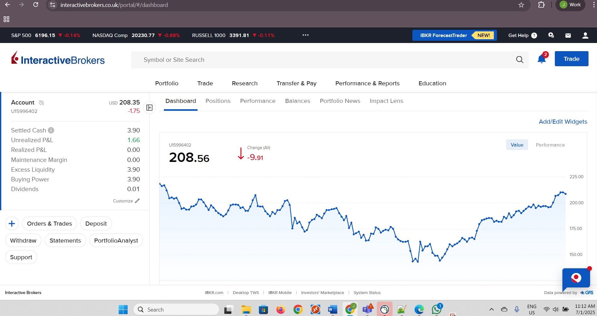Viewport: 597px width, 316px height.
Task: Go back in the browser
Action: tap(8, 5)
